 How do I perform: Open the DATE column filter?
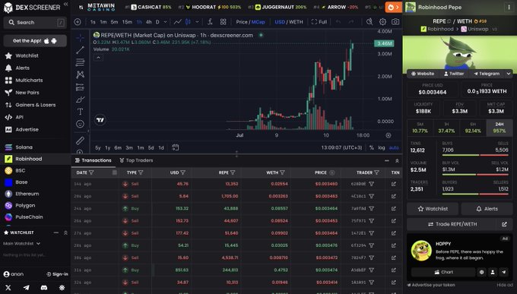91,172
